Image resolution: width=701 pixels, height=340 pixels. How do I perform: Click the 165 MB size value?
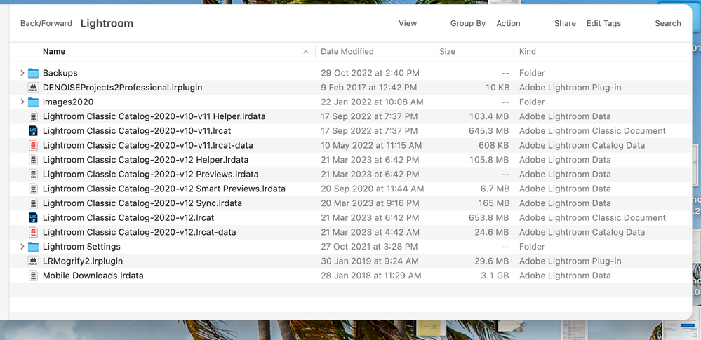pos(493,203)
